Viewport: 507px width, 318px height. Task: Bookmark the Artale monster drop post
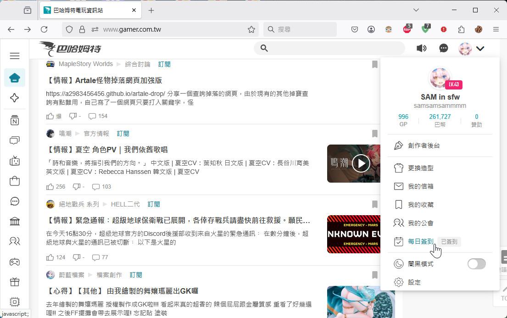pyautogui.click(x=375, y=64)
